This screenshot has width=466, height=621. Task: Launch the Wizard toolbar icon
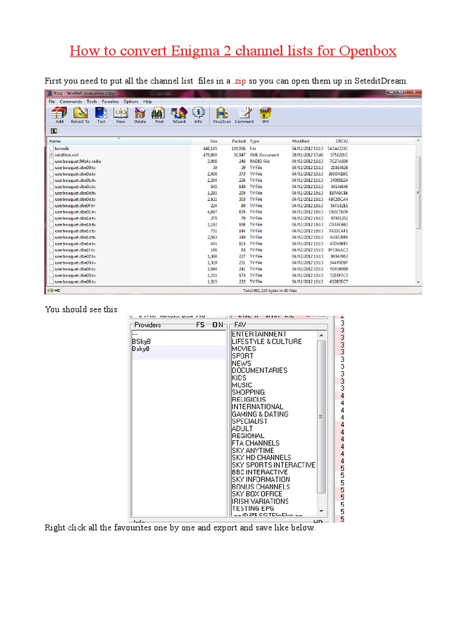(x=179, y=115)
